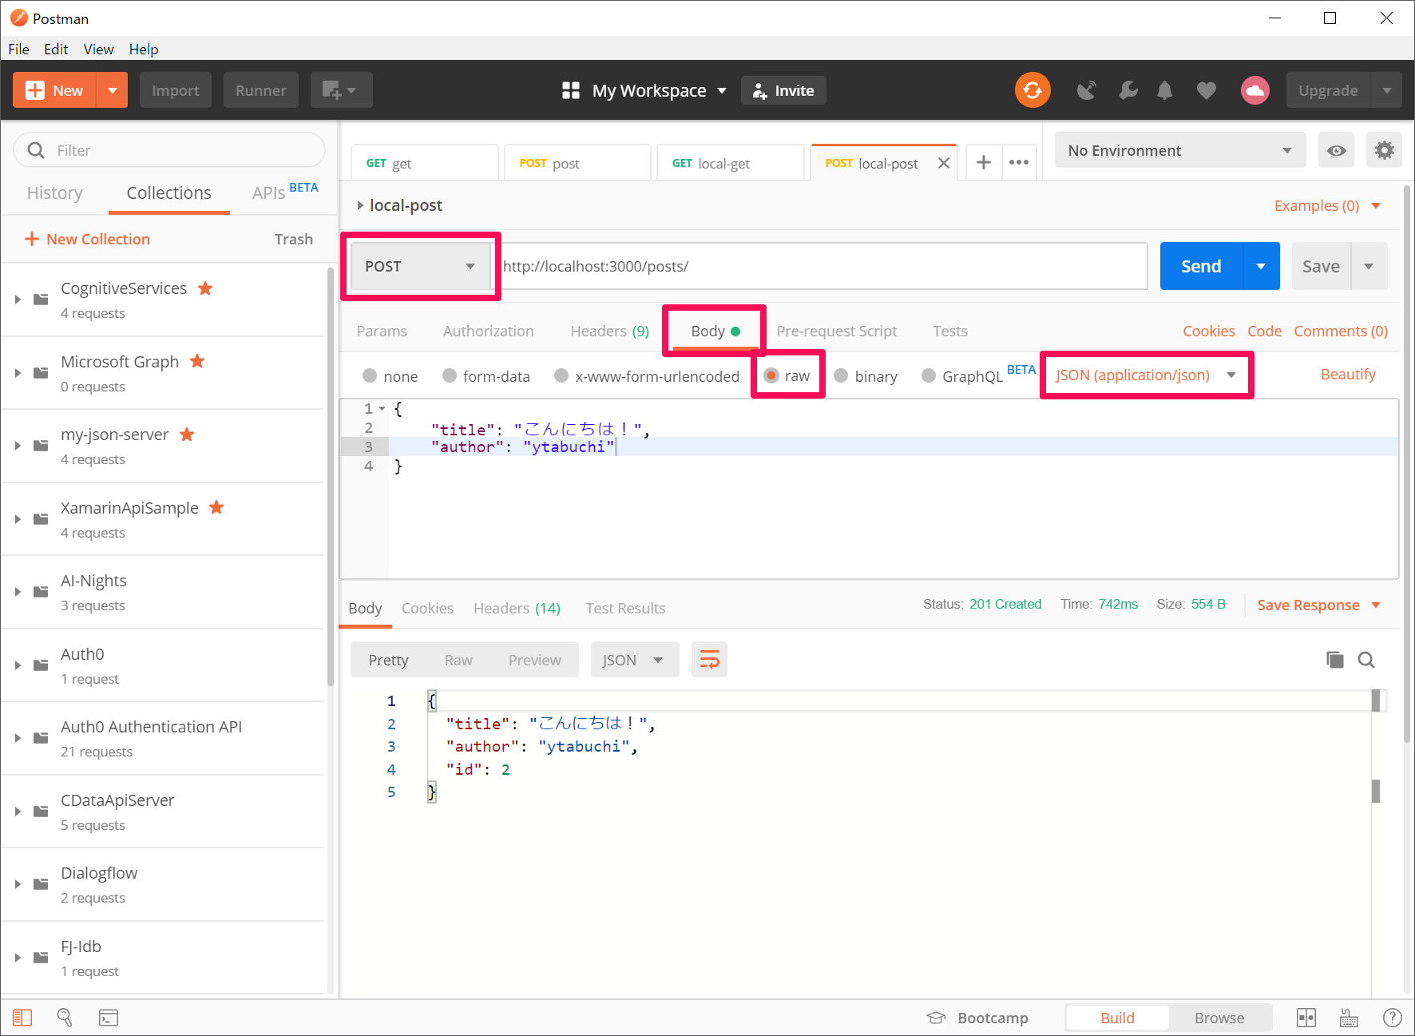Fold the JSON body at line 1
1415x1036 pixels.
pos(382,409)
